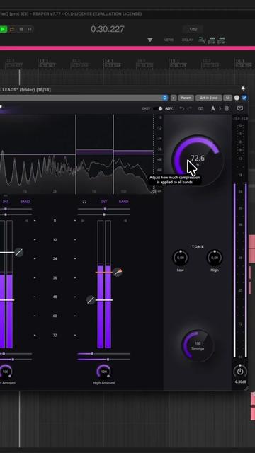Select INT tab of the high band
The image size is (255, 453).
click(104, 202)
